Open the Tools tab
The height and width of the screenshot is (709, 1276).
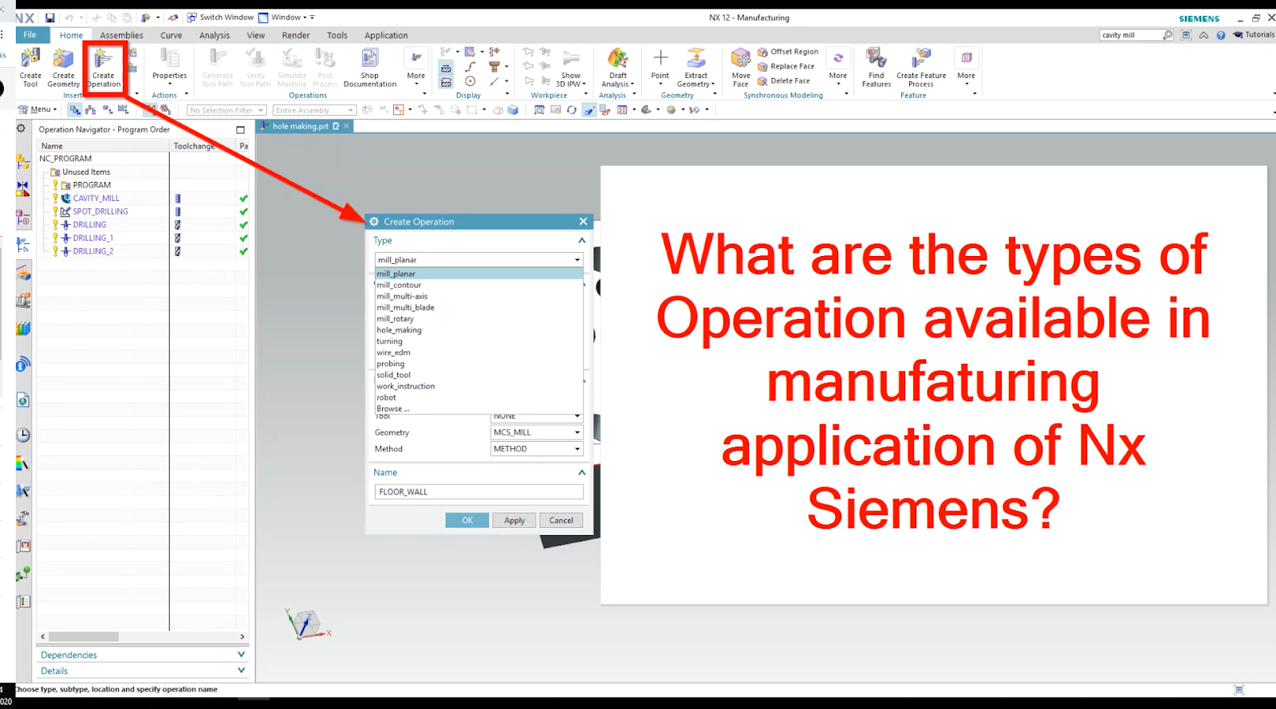(337, 35)
